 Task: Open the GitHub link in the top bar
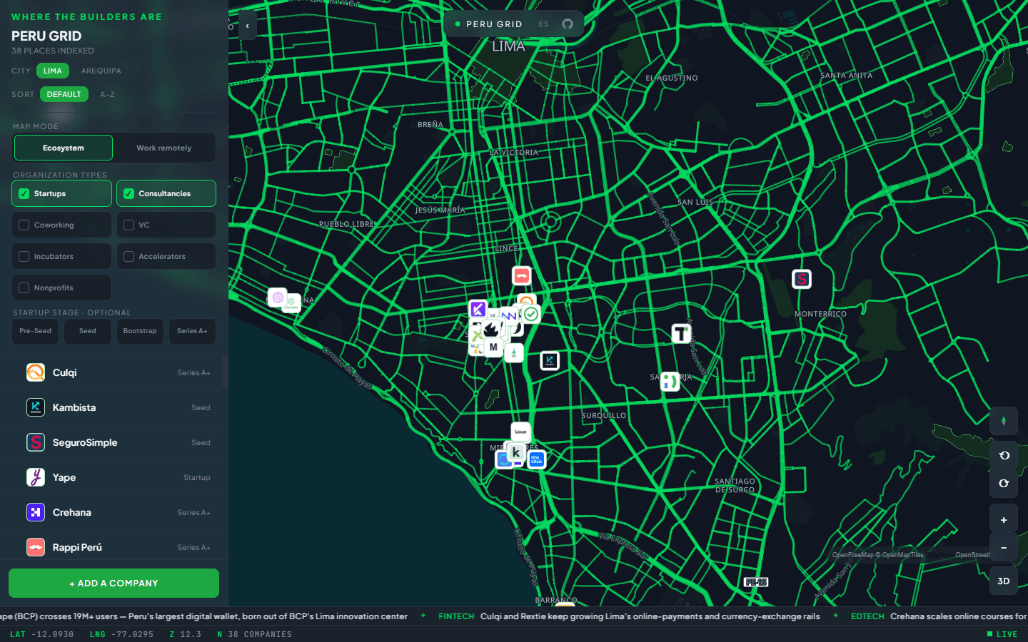coord(568,24)
